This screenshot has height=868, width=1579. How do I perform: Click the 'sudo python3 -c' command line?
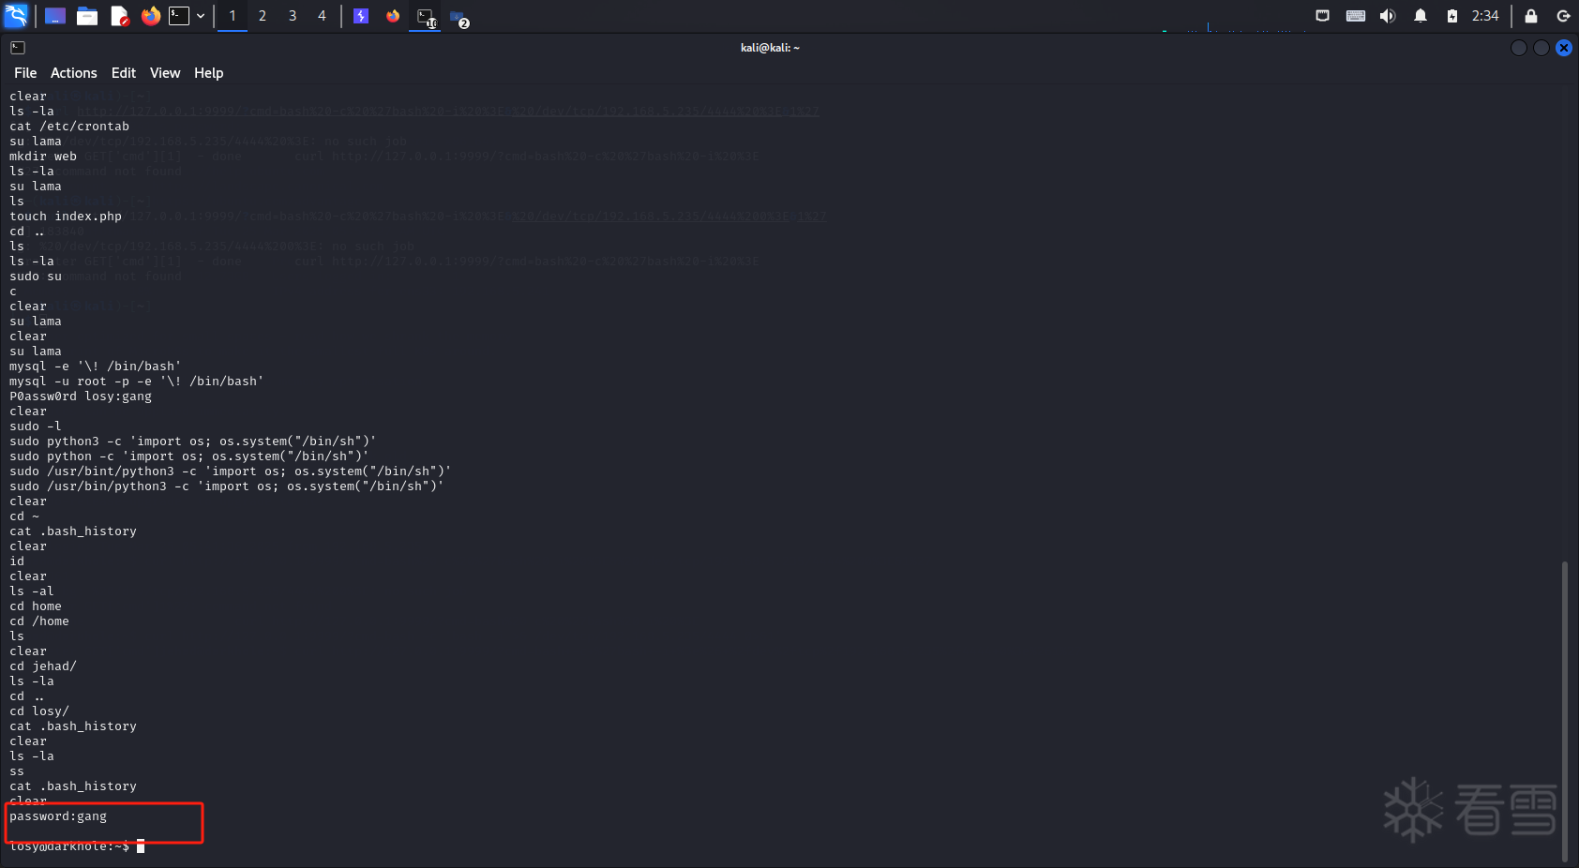pos(193,441)
